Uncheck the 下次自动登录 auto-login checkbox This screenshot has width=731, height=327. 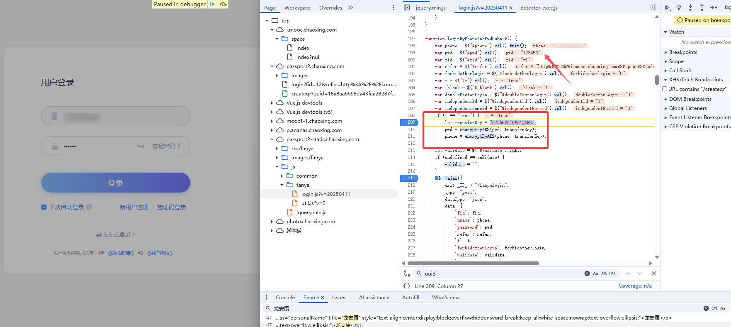point(44,207)
